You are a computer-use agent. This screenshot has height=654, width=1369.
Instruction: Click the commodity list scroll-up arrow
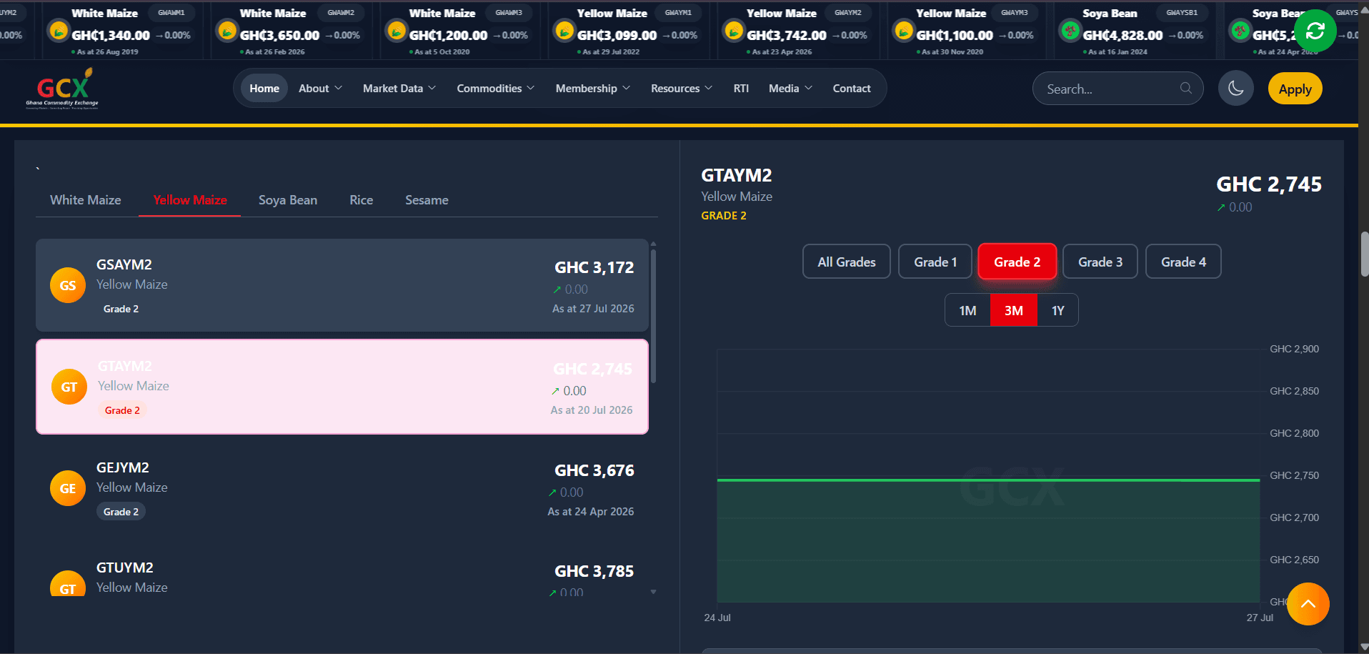[x=653, y=244]
